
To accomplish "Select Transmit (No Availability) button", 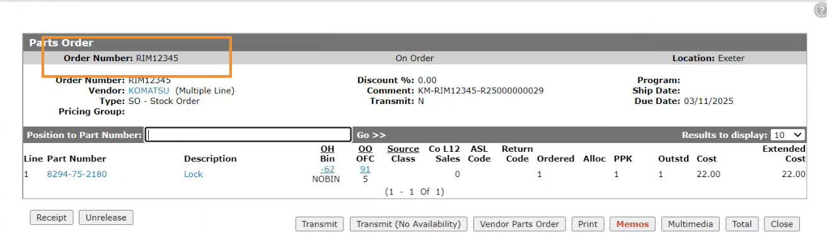I will 408,224.
